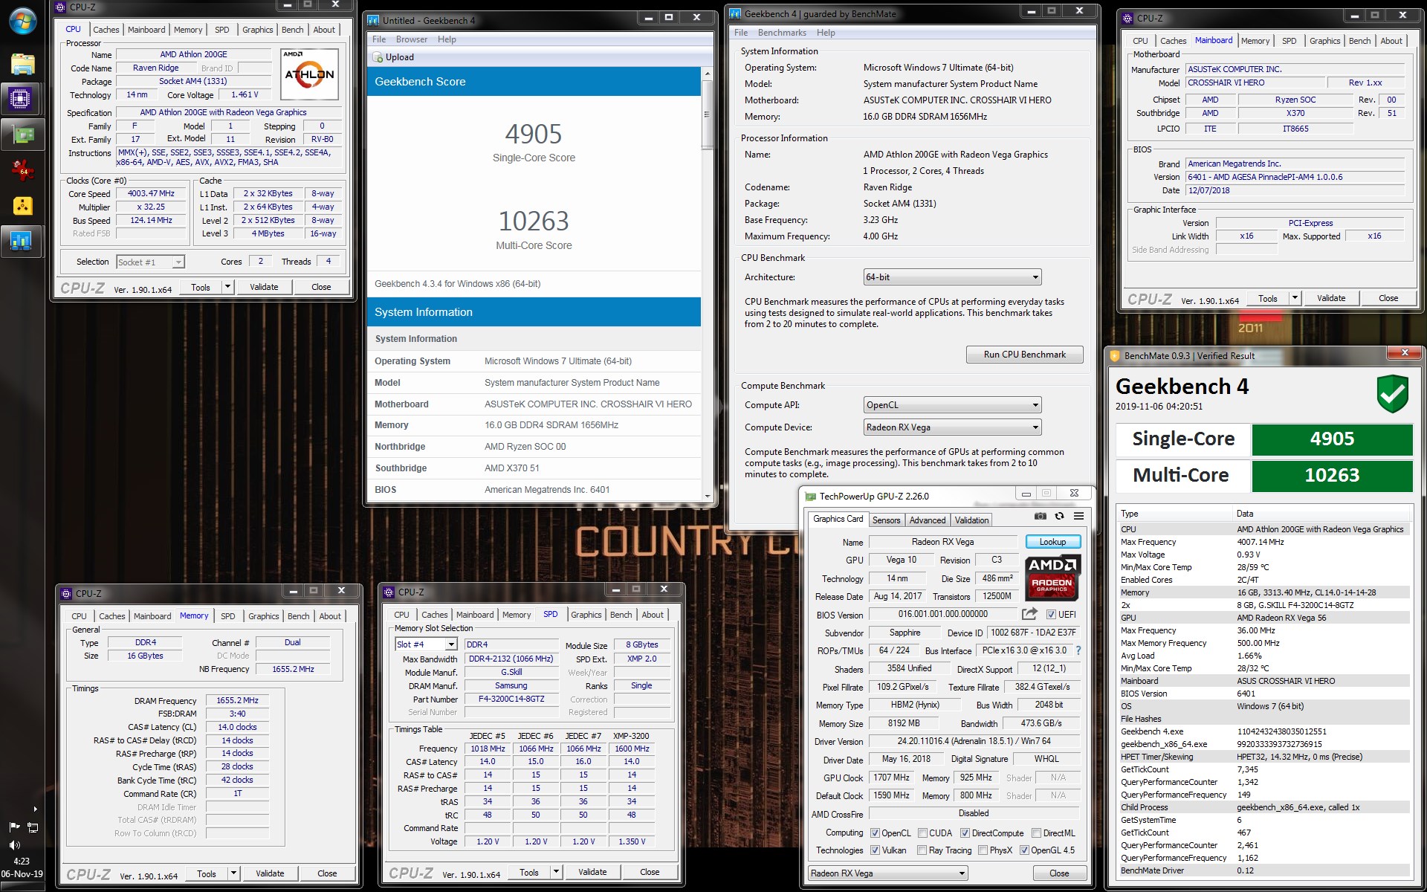Screen dimensions: 1427x892
Task: Click the Run CPU Benchmark button
Action: (1024, 355)
